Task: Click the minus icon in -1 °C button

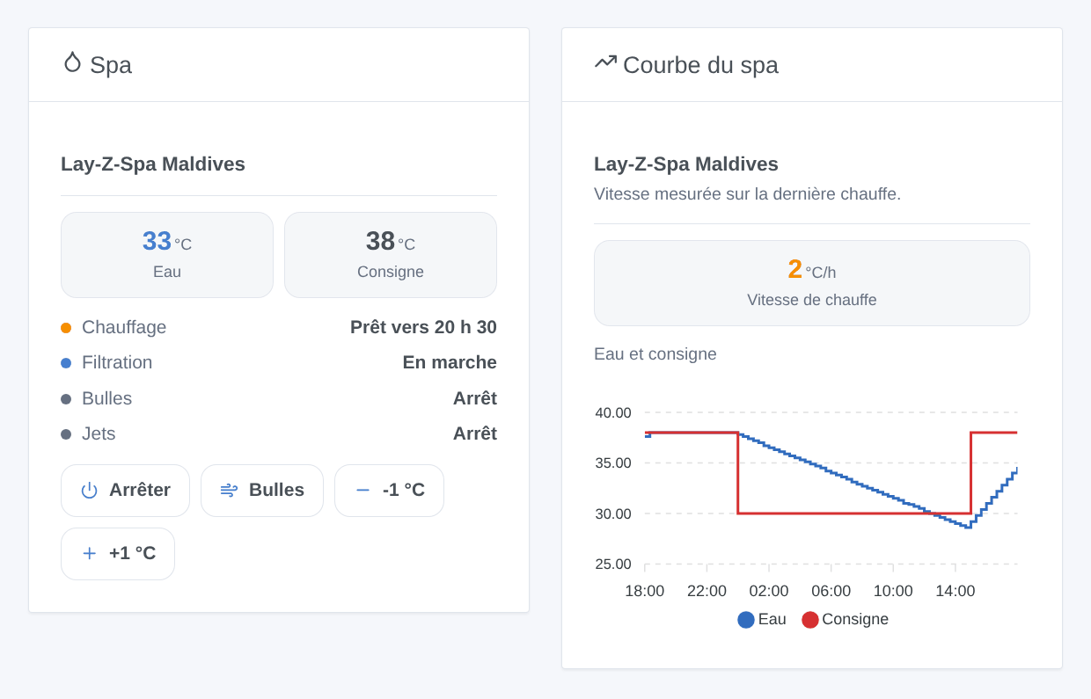Action: (362, 491)
